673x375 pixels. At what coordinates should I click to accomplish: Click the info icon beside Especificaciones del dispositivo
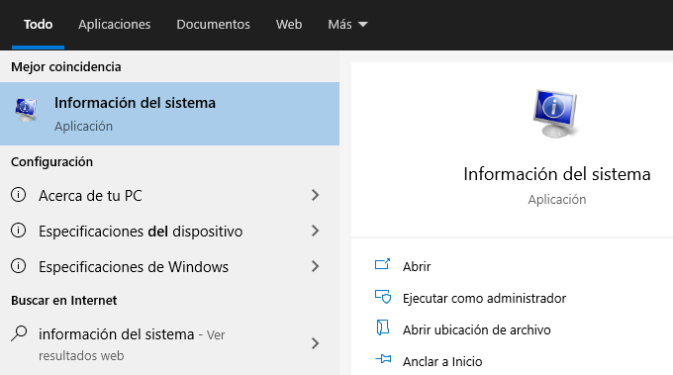tap(18, 231)
